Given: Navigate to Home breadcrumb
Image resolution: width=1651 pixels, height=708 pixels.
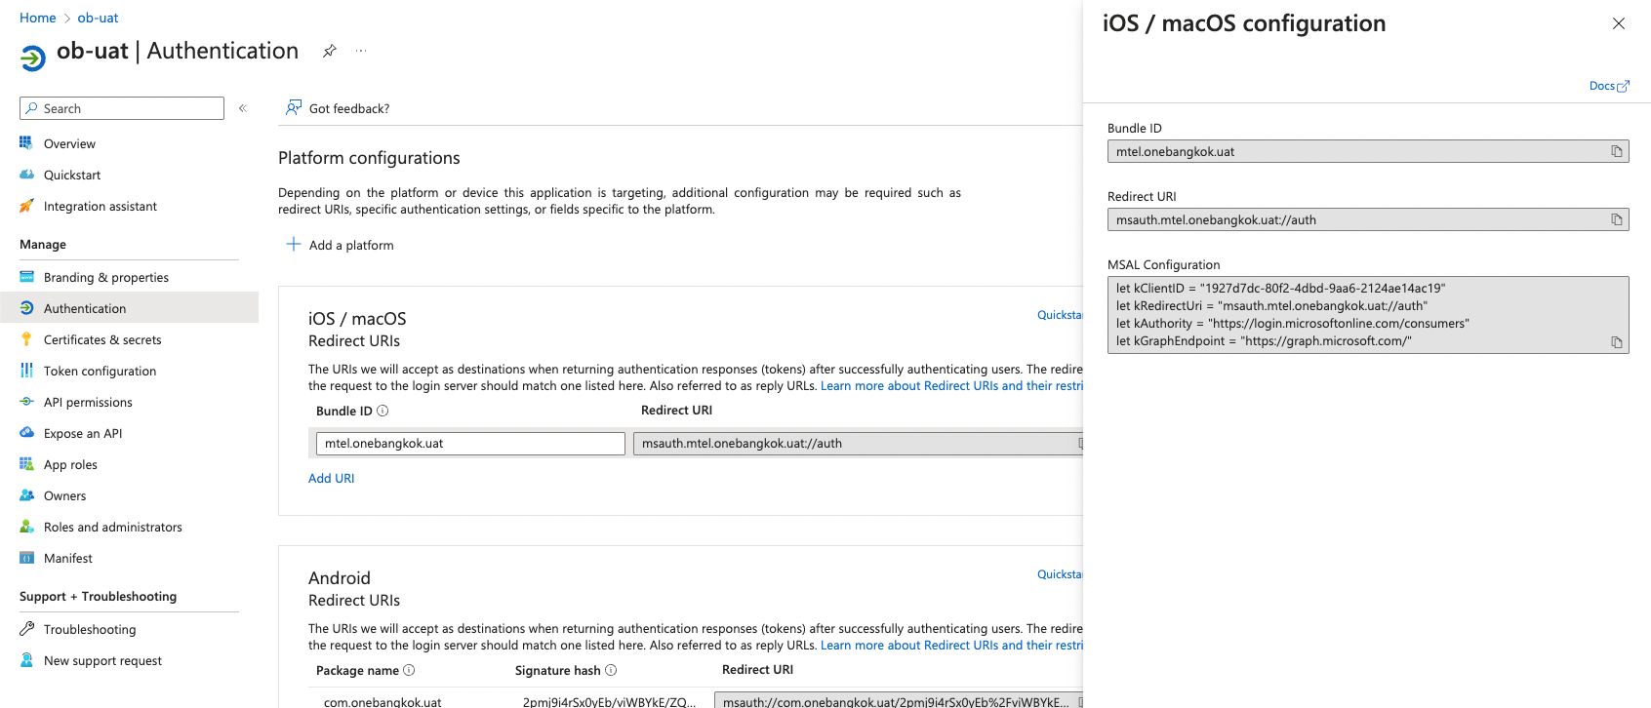Looking at the screenshot, I should point(38,18).
